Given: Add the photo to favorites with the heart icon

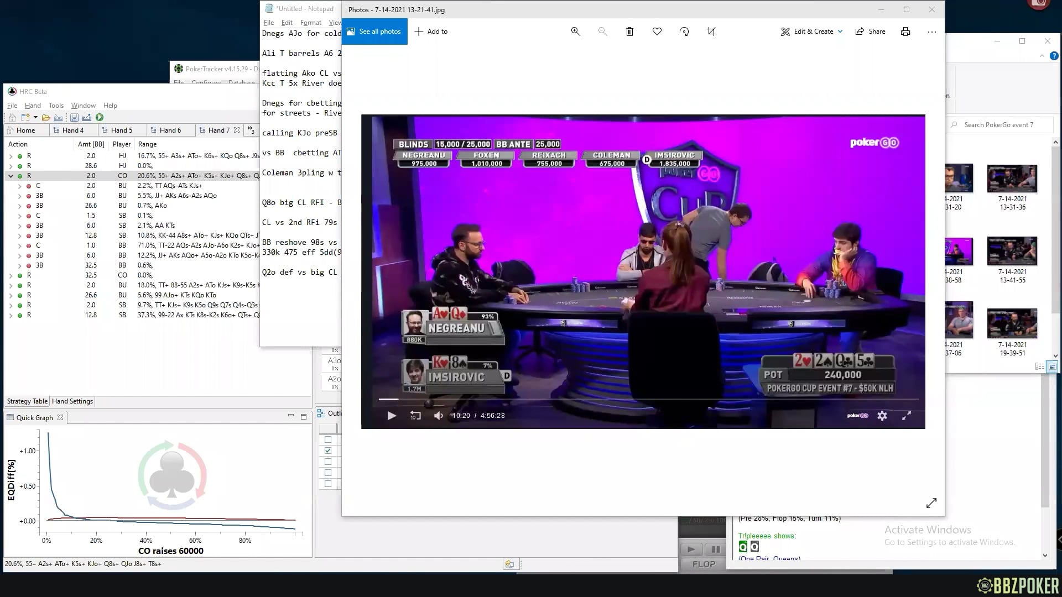Looking at the screenshot, I should tap(657, 32).
